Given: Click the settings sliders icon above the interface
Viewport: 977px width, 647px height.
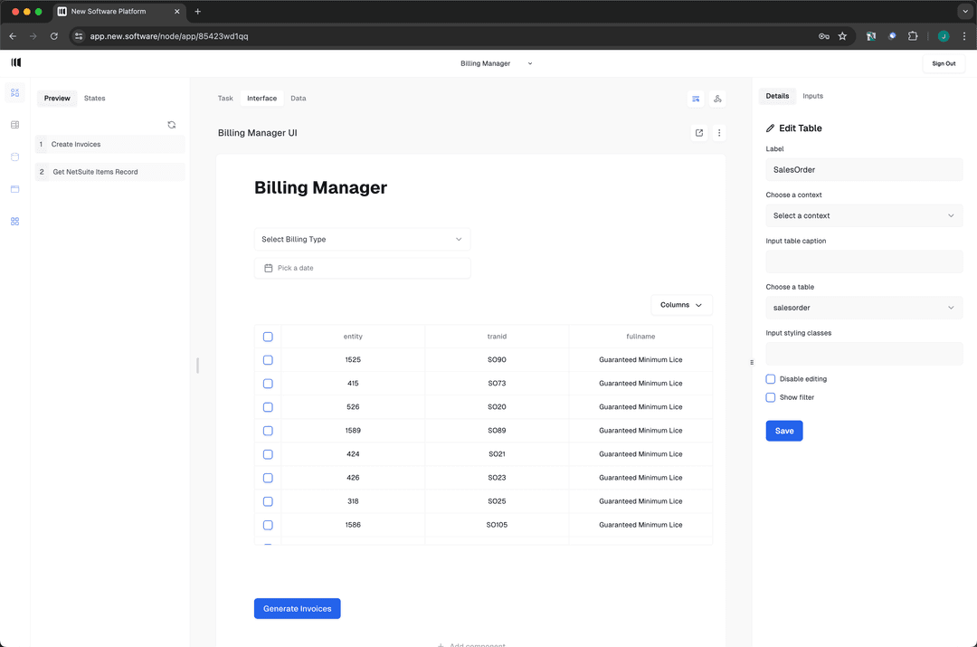Looking at the screenshot, I should [696, 99].
